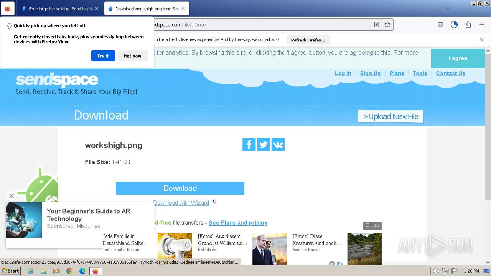Viewport: 491px width, 276px height.
Task: Click the AdChoices icon in ad bar
Action: coord(339,263)
